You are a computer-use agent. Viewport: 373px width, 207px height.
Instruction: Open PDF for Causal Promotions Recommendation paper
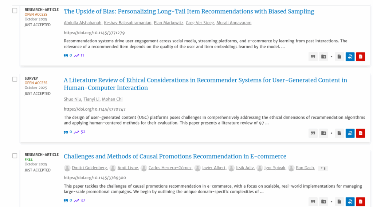360,202
